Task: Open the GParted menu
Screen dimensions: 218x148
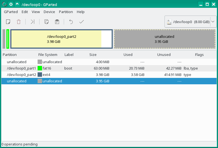Action: click(x=11, y=12)
